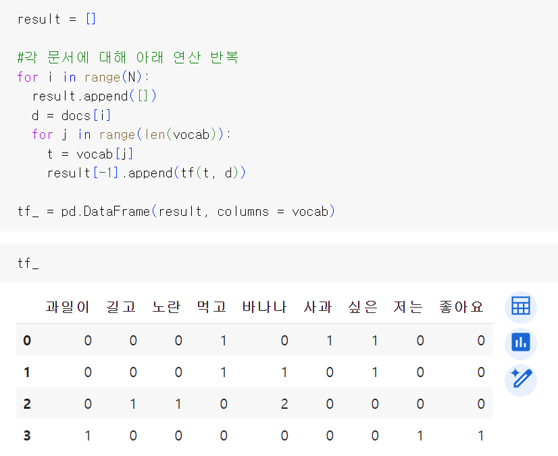Click the 먹고 column header
This screenshot has height=456, width=558.
click(211, 307)
